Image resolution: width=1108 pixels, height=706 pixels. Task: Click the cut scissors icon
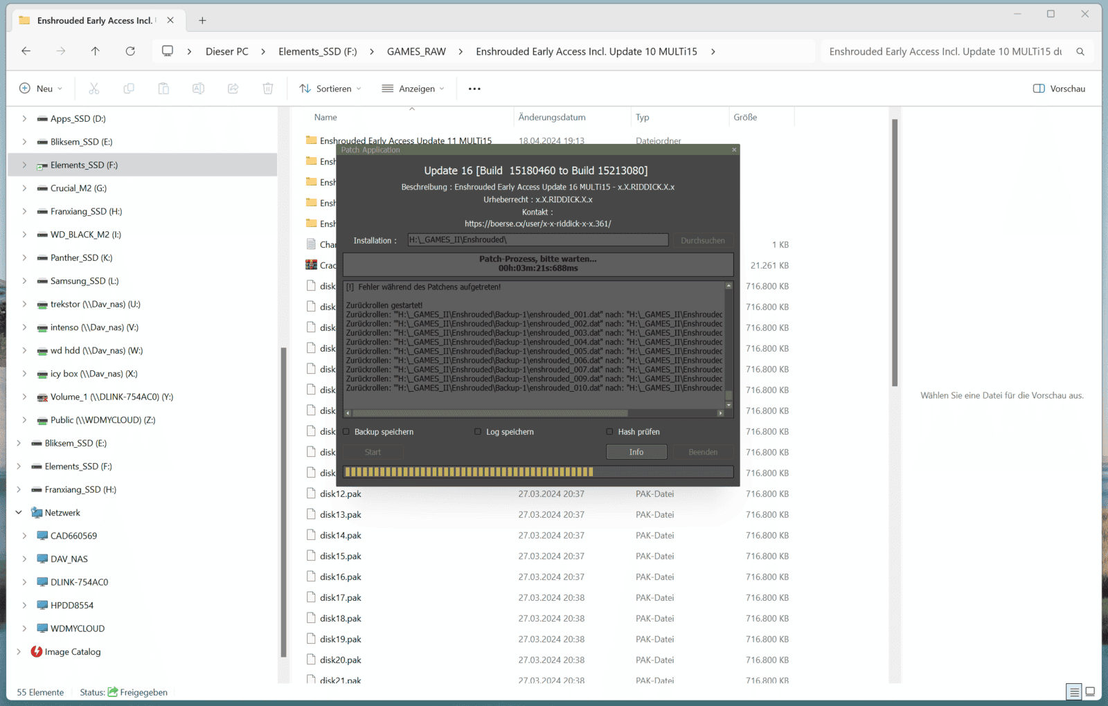94,89
